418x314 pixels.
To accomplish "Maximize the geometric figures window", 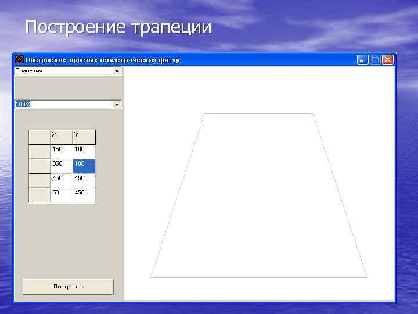I will coord(375,60).
